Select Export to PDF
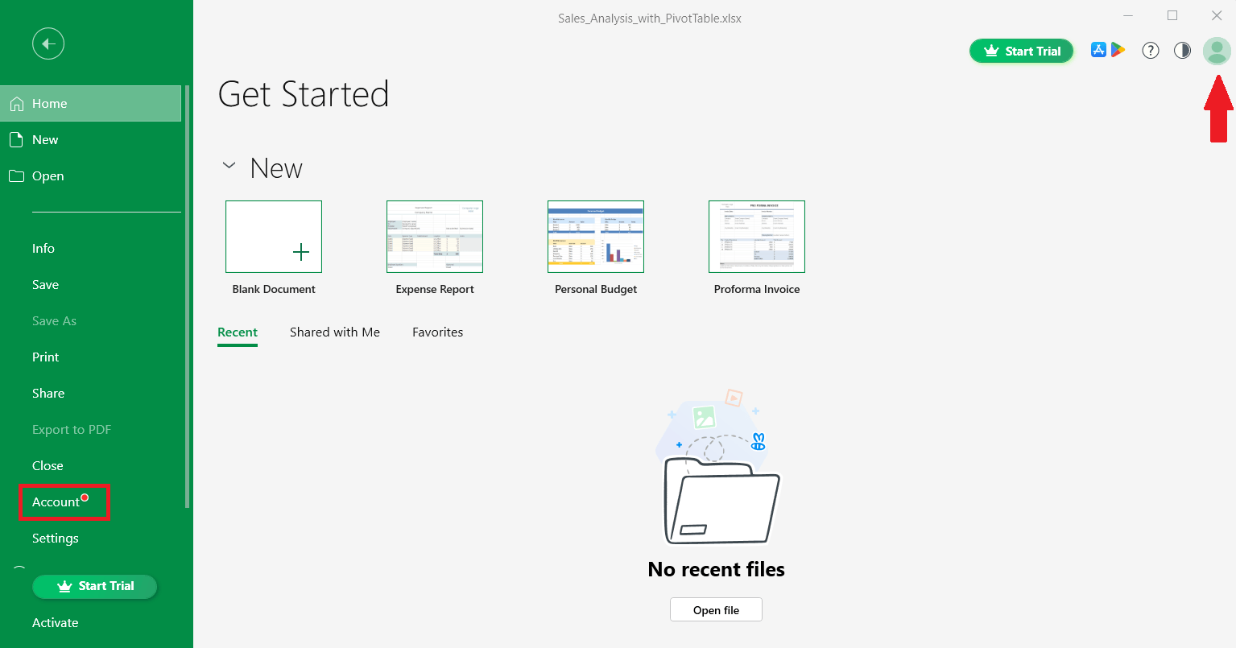 [72, 430]
